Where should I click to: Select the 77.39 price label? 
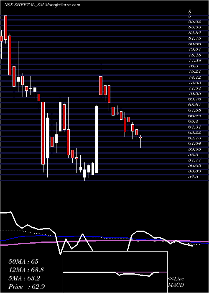(194, 60)
